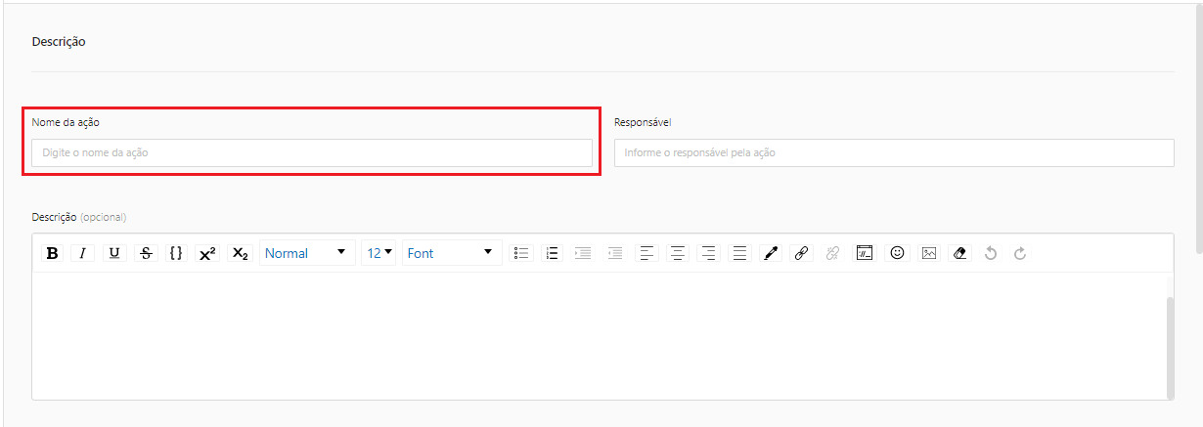Image resolution: width=1203 pixels, height=427 pixels.
Task: Insert an image into the description
Action: click(x=928, y=253)
